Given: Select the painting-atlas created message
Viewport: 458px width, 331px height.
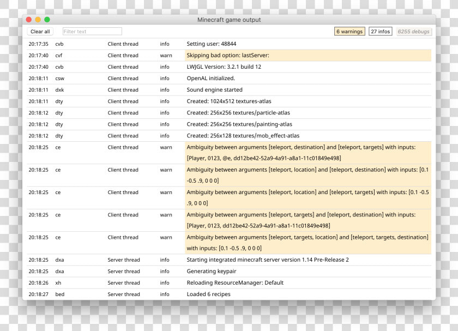Looking at the screenshot, I should pos(239,124).
